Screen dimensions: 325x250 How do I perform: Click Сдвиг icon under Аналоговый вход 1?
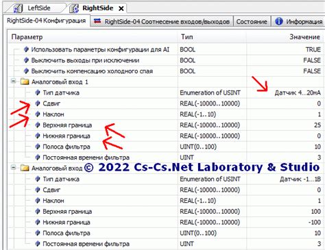pyautogui.click(x=38, y=103)
